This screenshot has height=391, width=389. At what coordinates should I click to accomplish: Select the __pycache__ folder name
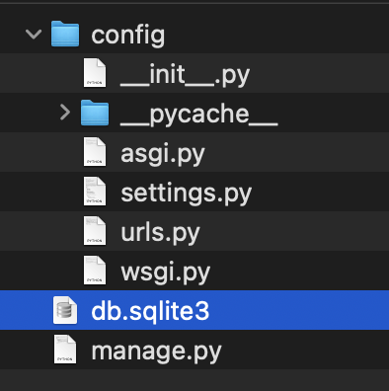[199, 115]
